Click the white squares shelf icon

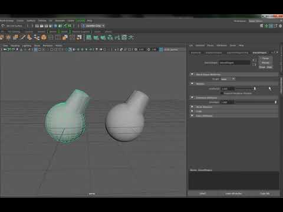(x=79, y=37)
